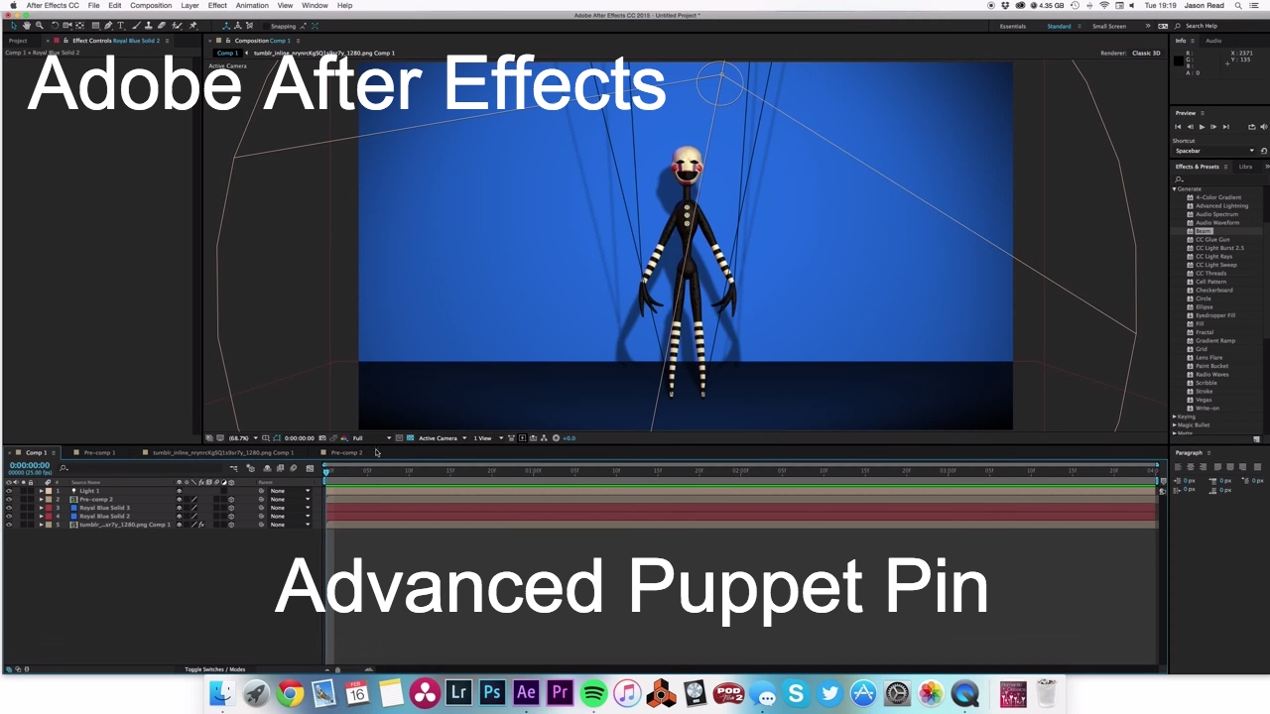This screenshot has height=714, width=1270.
Task: Select the Gradient Ramp effect
Action: coord(1215,341)
